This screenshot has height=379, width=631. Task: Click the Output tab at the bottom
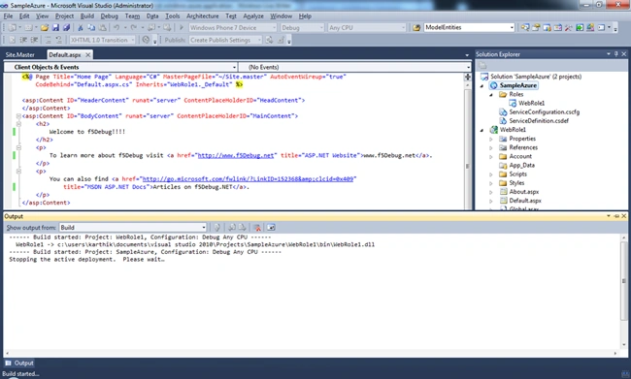19,363
